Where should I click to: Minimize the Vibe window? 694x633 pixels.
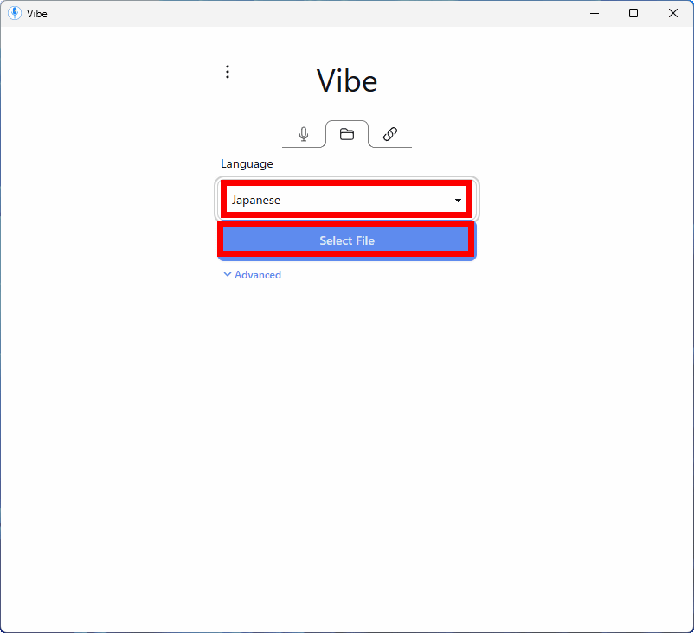point(594,13)
